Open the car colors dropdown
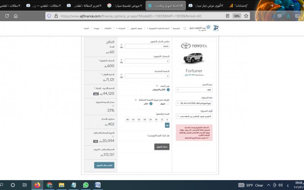The height and width of the screenshot is (190, 304). [x=194, y=116]
